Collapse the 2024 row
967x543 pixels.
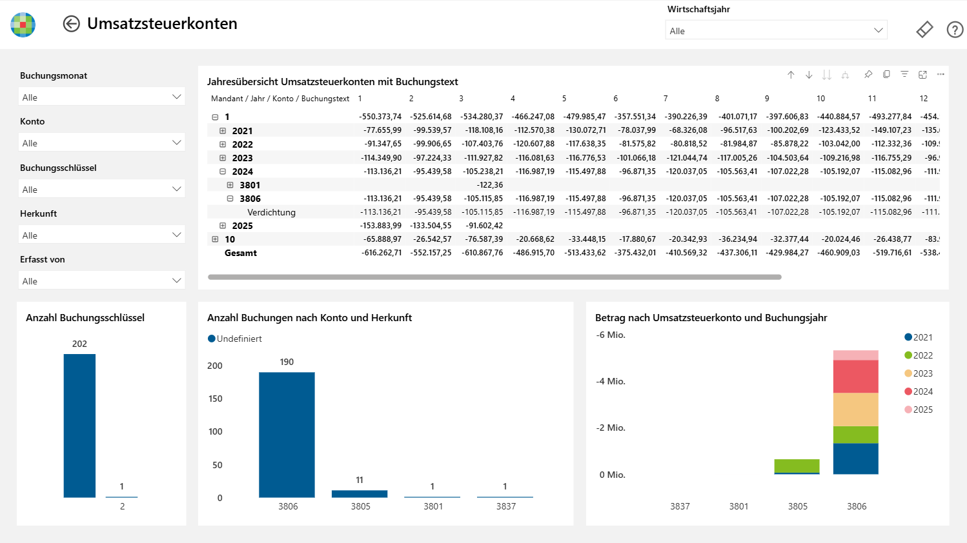(x=223, y=172)
